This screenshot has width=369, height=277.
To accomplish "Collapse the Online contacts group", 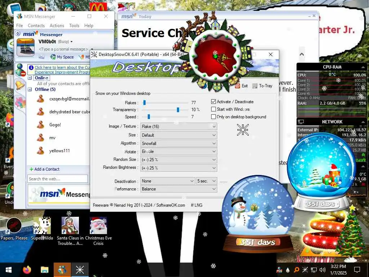I will pyautogui.click(x=30, y=78).
